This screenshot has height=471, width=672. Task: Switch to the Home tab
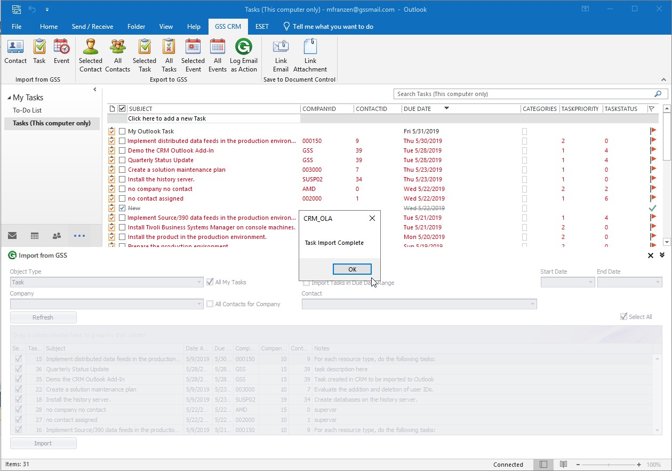click(x=49, y=27)
